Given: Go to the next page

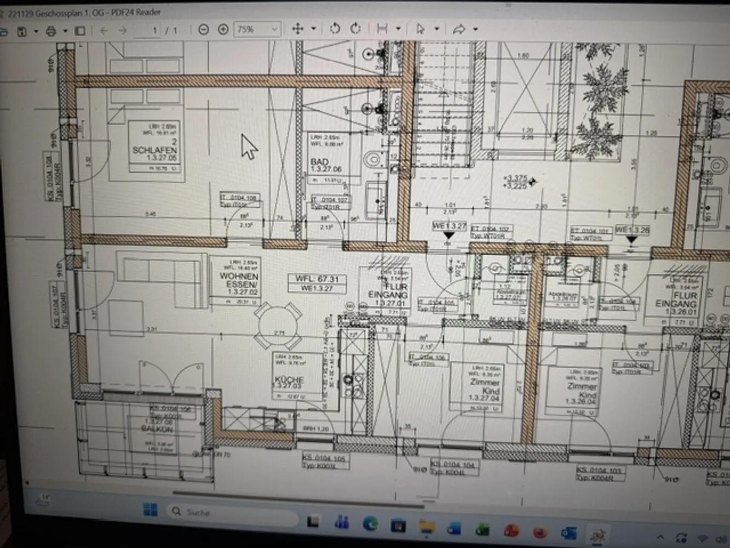Looking at the screenshot, I should click(123, 31).
